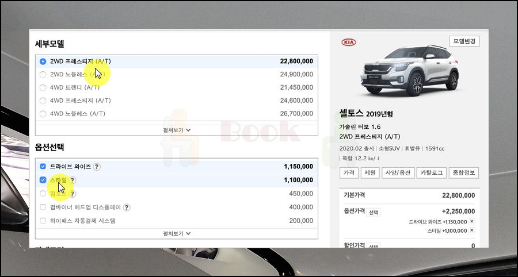Click the 선택 button beside 옵션가격
Viewport: 518px width, 277px height.
coord(374,212)
